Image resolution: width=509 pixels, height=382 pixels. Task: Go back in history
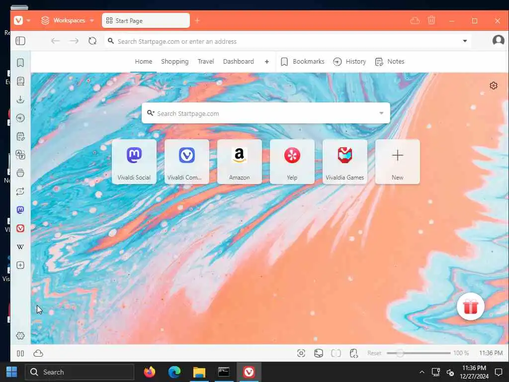[56, 41]
